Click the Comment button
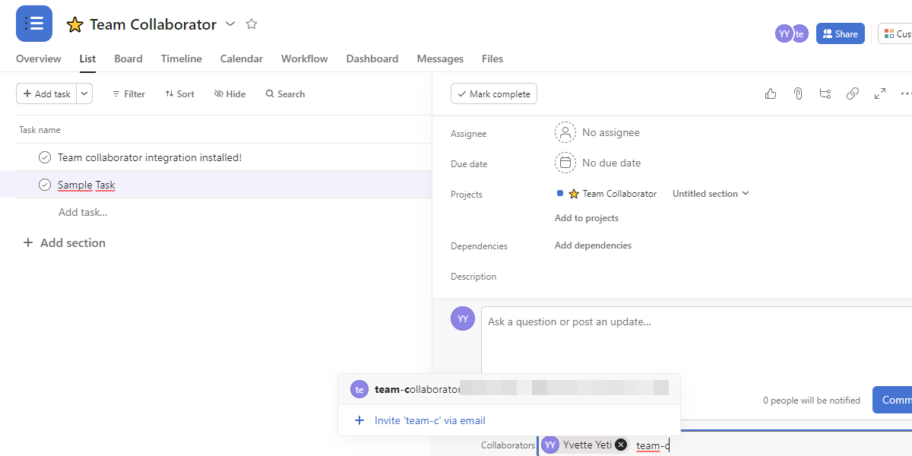This screenshot has width=912, height=456. click(892, 400)
